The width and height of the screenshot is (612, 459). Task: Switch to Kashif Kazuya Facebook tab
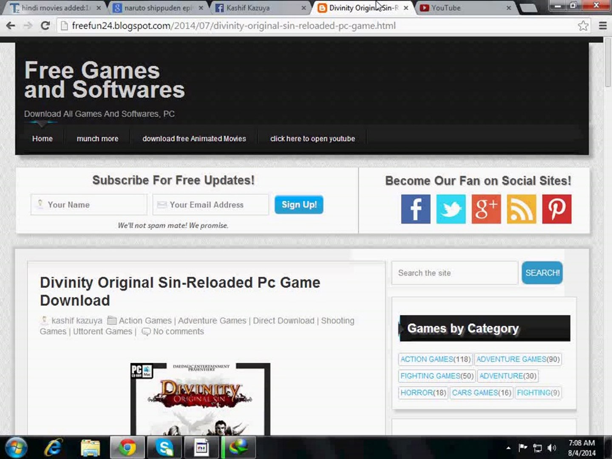(x=260, y=8)
